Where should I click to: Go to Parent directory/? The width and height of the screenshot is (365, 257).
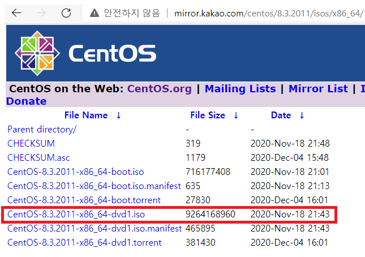coord(42,130)
